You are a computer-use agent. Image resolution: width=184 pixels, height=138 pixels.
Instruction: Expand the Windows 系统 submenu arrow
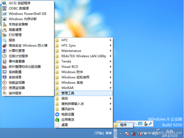click(110, 83)
